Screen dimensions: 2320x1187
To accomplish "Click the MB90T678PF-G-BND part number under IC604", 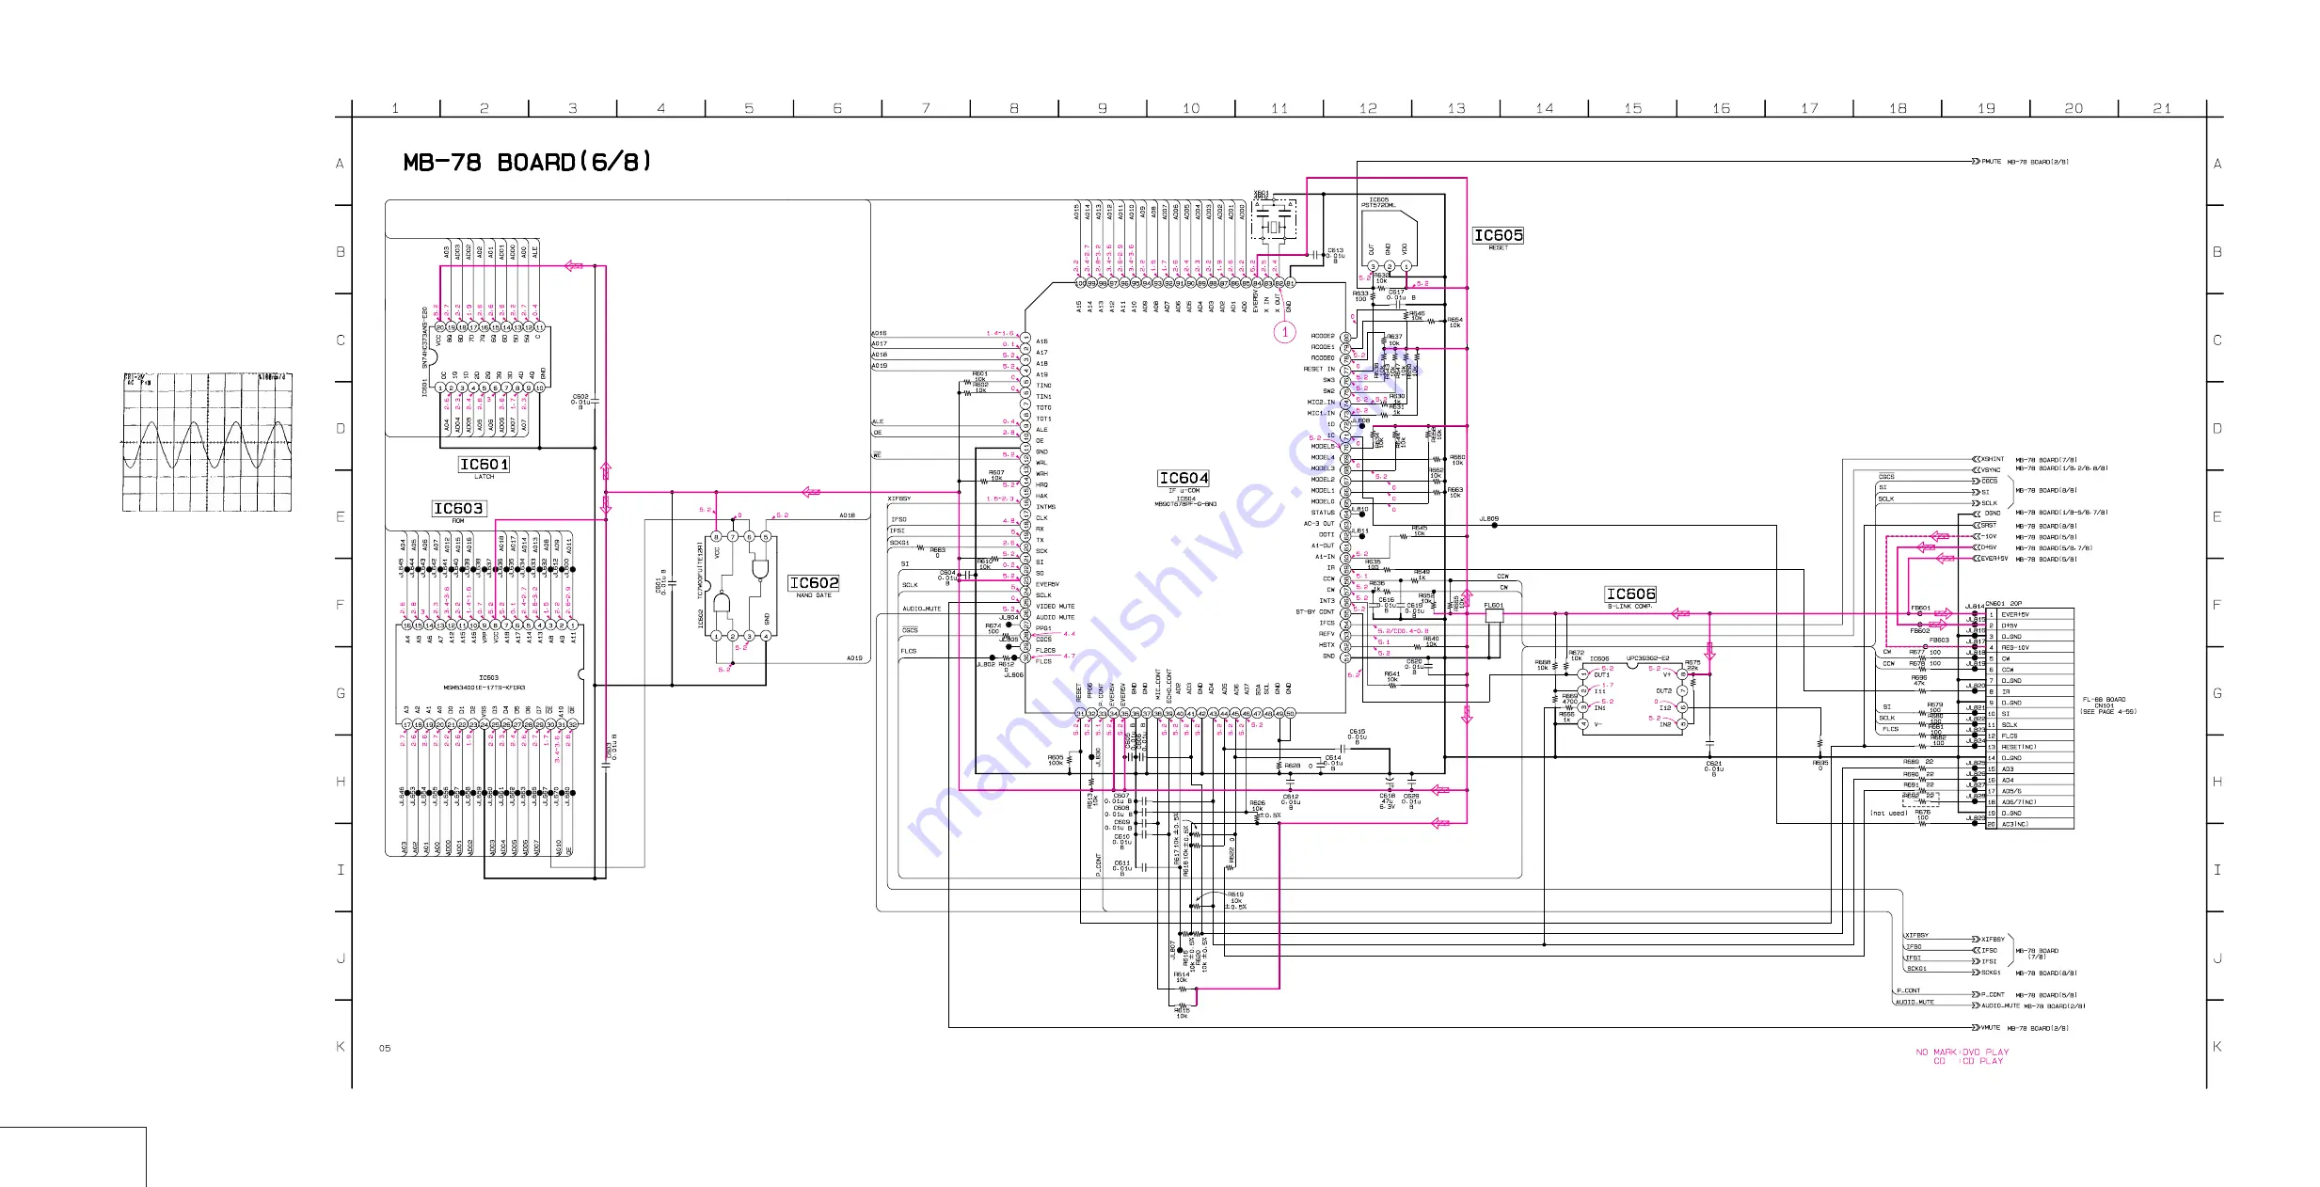I will [x=1185, y=505].
